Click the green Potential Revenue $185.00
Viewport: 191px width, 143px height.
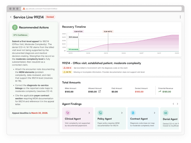[167, 92]
